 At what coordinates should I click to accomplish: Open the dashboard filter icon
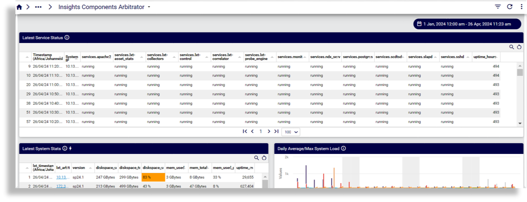(x=498, y=7)
